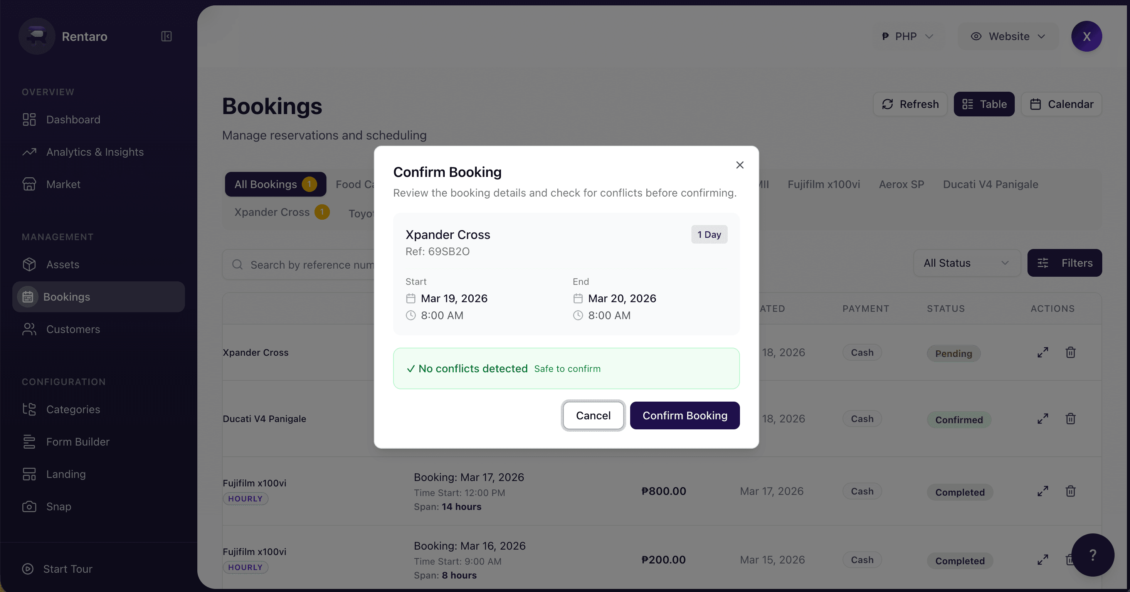1130x592 pixels.
Task: Open the Assets panel
Action: 63,264
